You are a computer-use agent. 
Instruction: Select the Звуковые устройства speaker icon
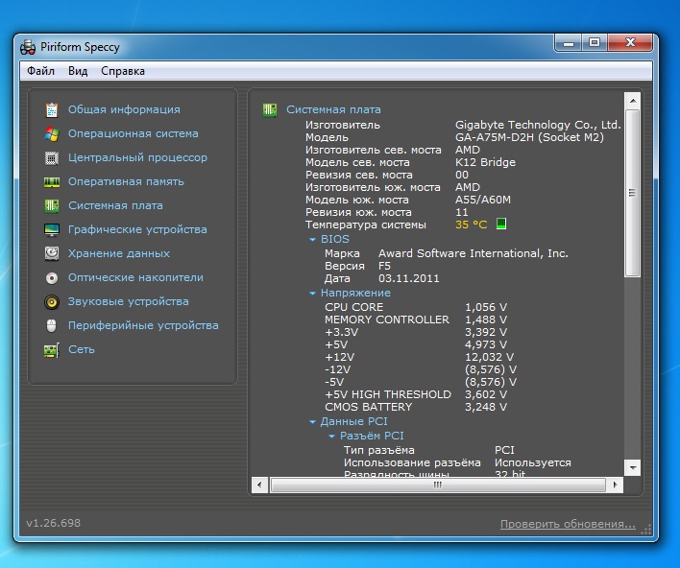tap(51, 301)
